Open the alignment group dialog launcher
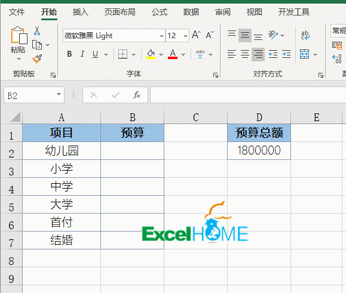 coord(321,75)
